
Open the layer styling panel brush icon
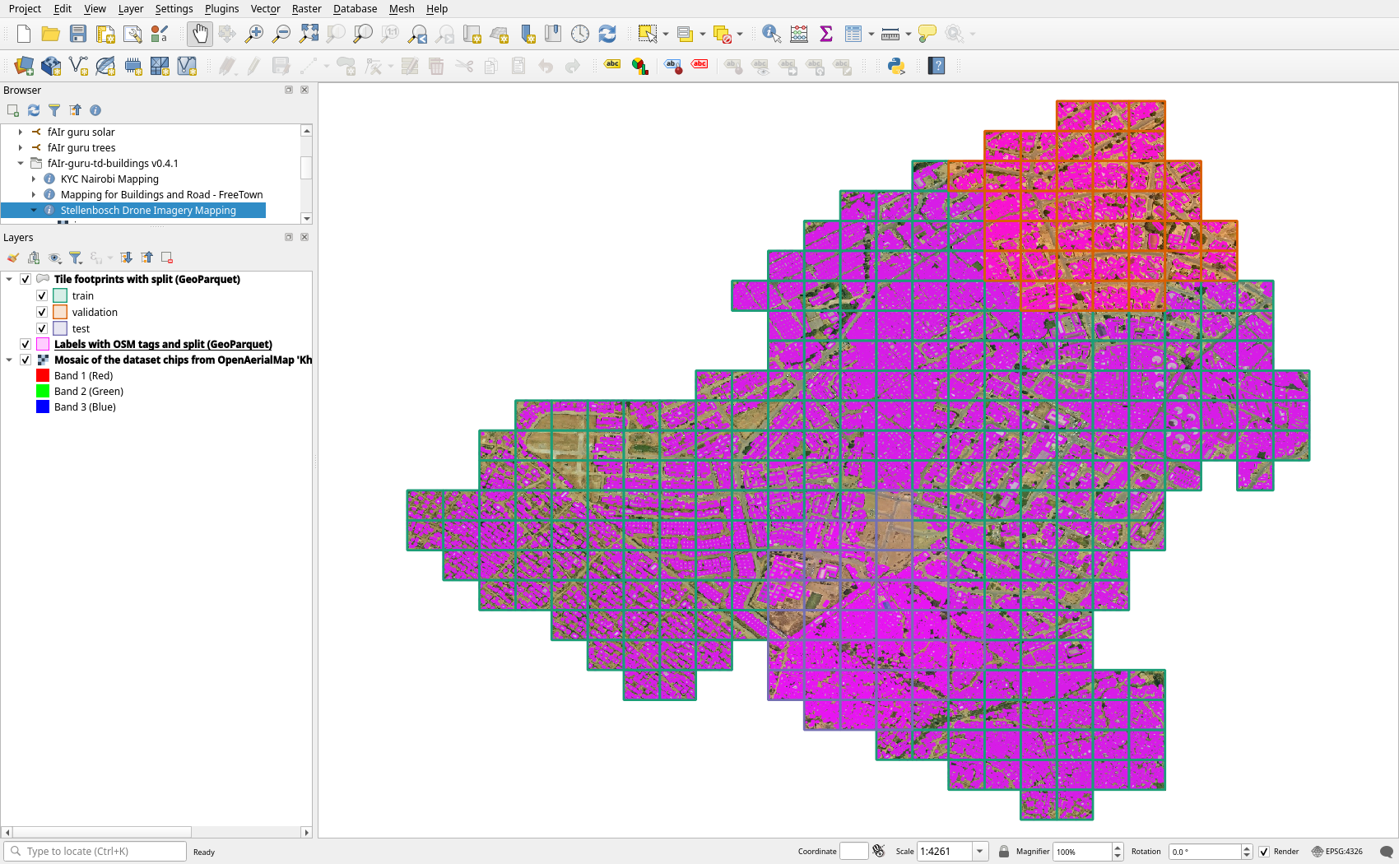[13, 258]
